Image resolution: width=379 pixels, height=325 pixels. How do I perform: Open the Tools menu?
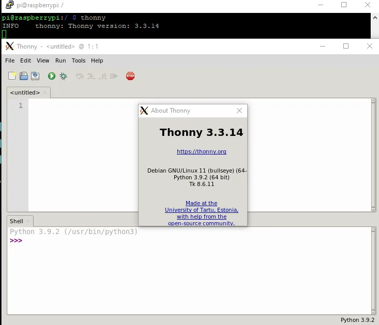79,60
